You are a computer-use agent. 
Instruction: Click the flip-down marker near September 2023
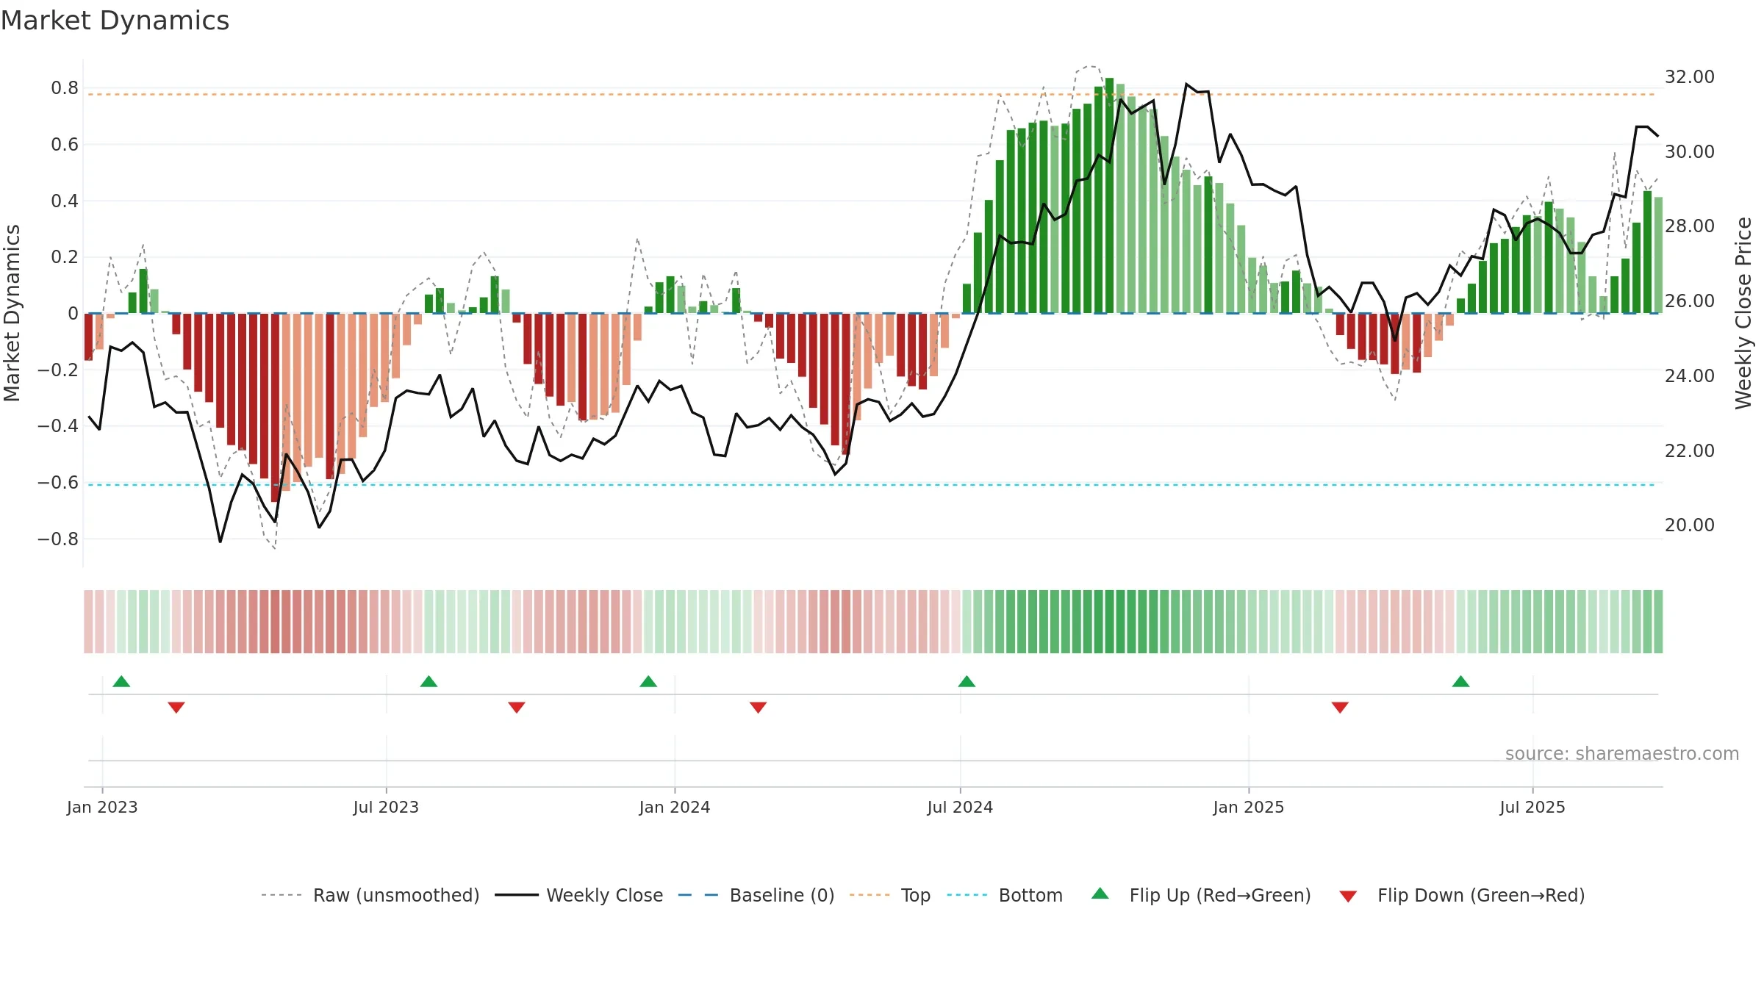point(517,708)
